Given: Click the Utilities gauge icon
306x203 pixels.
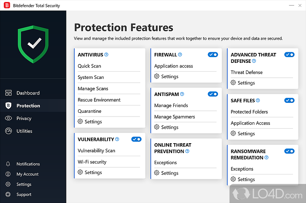Looking at the screenshot, I should coord(8,131).
